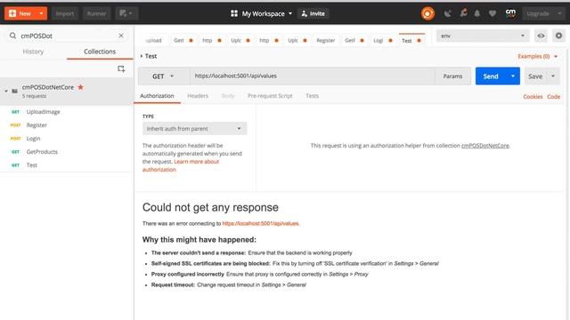Open the Pre-request Script tab
The height and width of the screenshot is (320, 570).
coord(270,96)
